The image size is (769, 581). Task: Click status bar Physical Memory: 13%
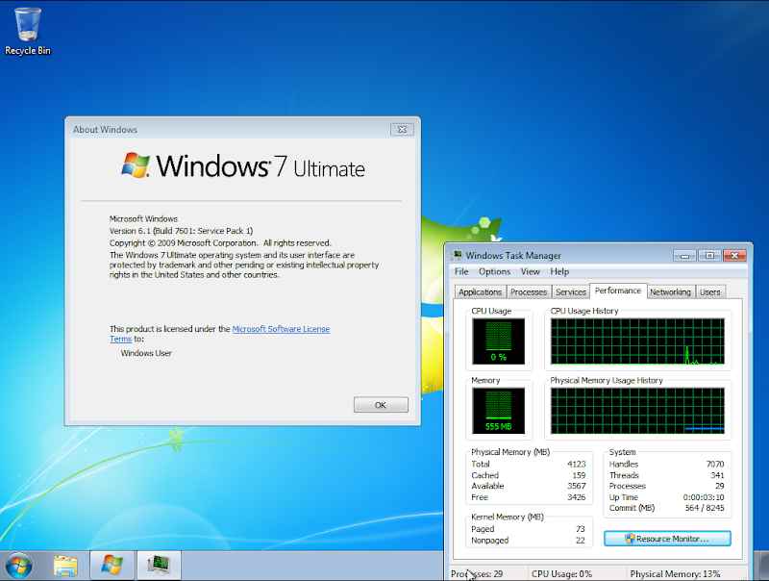(x=675, y=573)
